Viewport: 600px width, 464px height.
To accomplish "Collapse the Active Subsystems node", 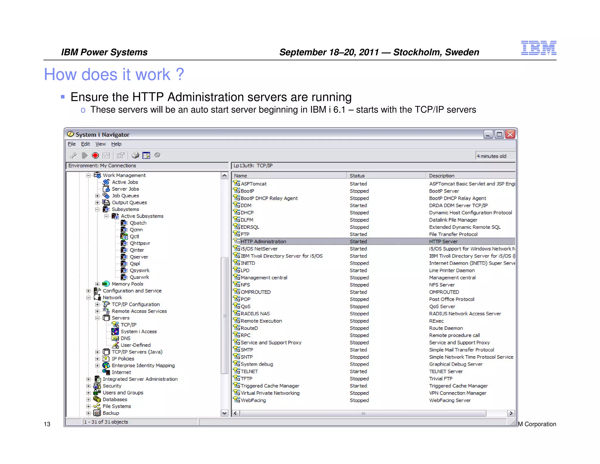I will click(x=106, y=216).
